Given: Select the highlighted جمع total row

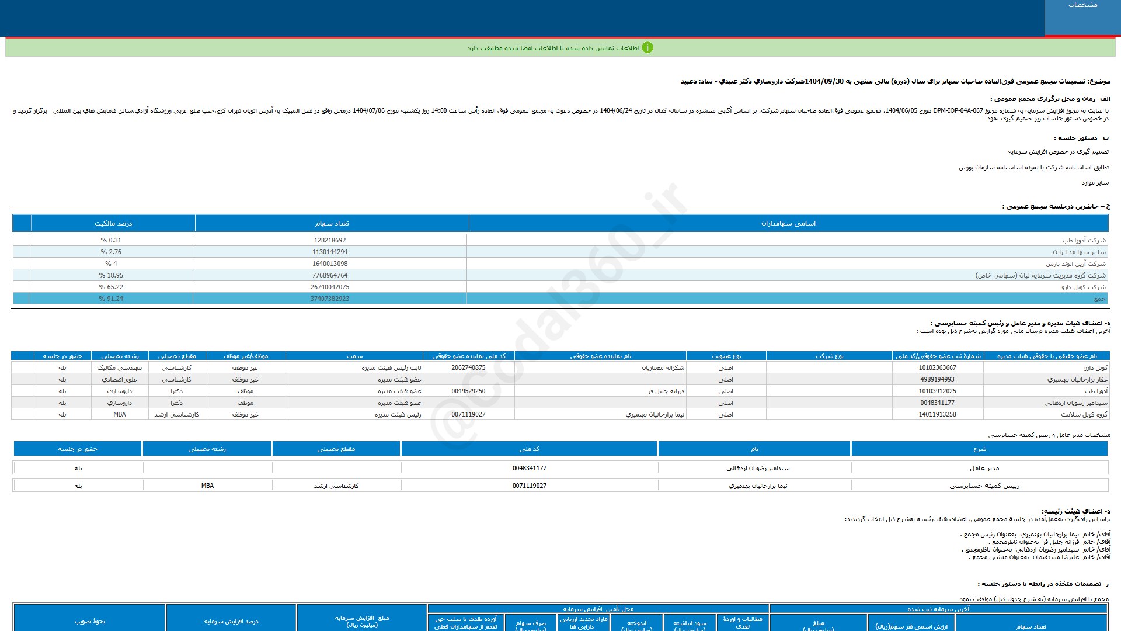Looking at the screenshot, I should click(x=560, y=299).
